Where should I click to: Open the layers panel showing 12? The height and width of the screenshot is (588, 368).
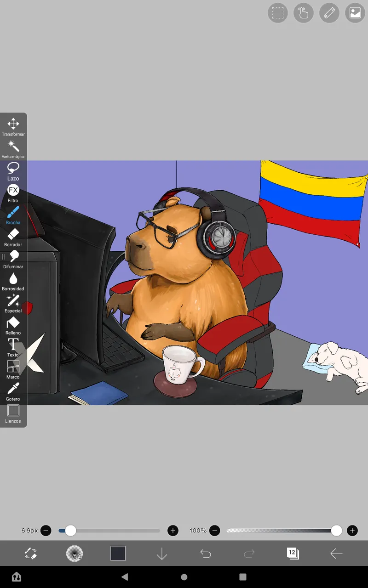click(293, 553)
